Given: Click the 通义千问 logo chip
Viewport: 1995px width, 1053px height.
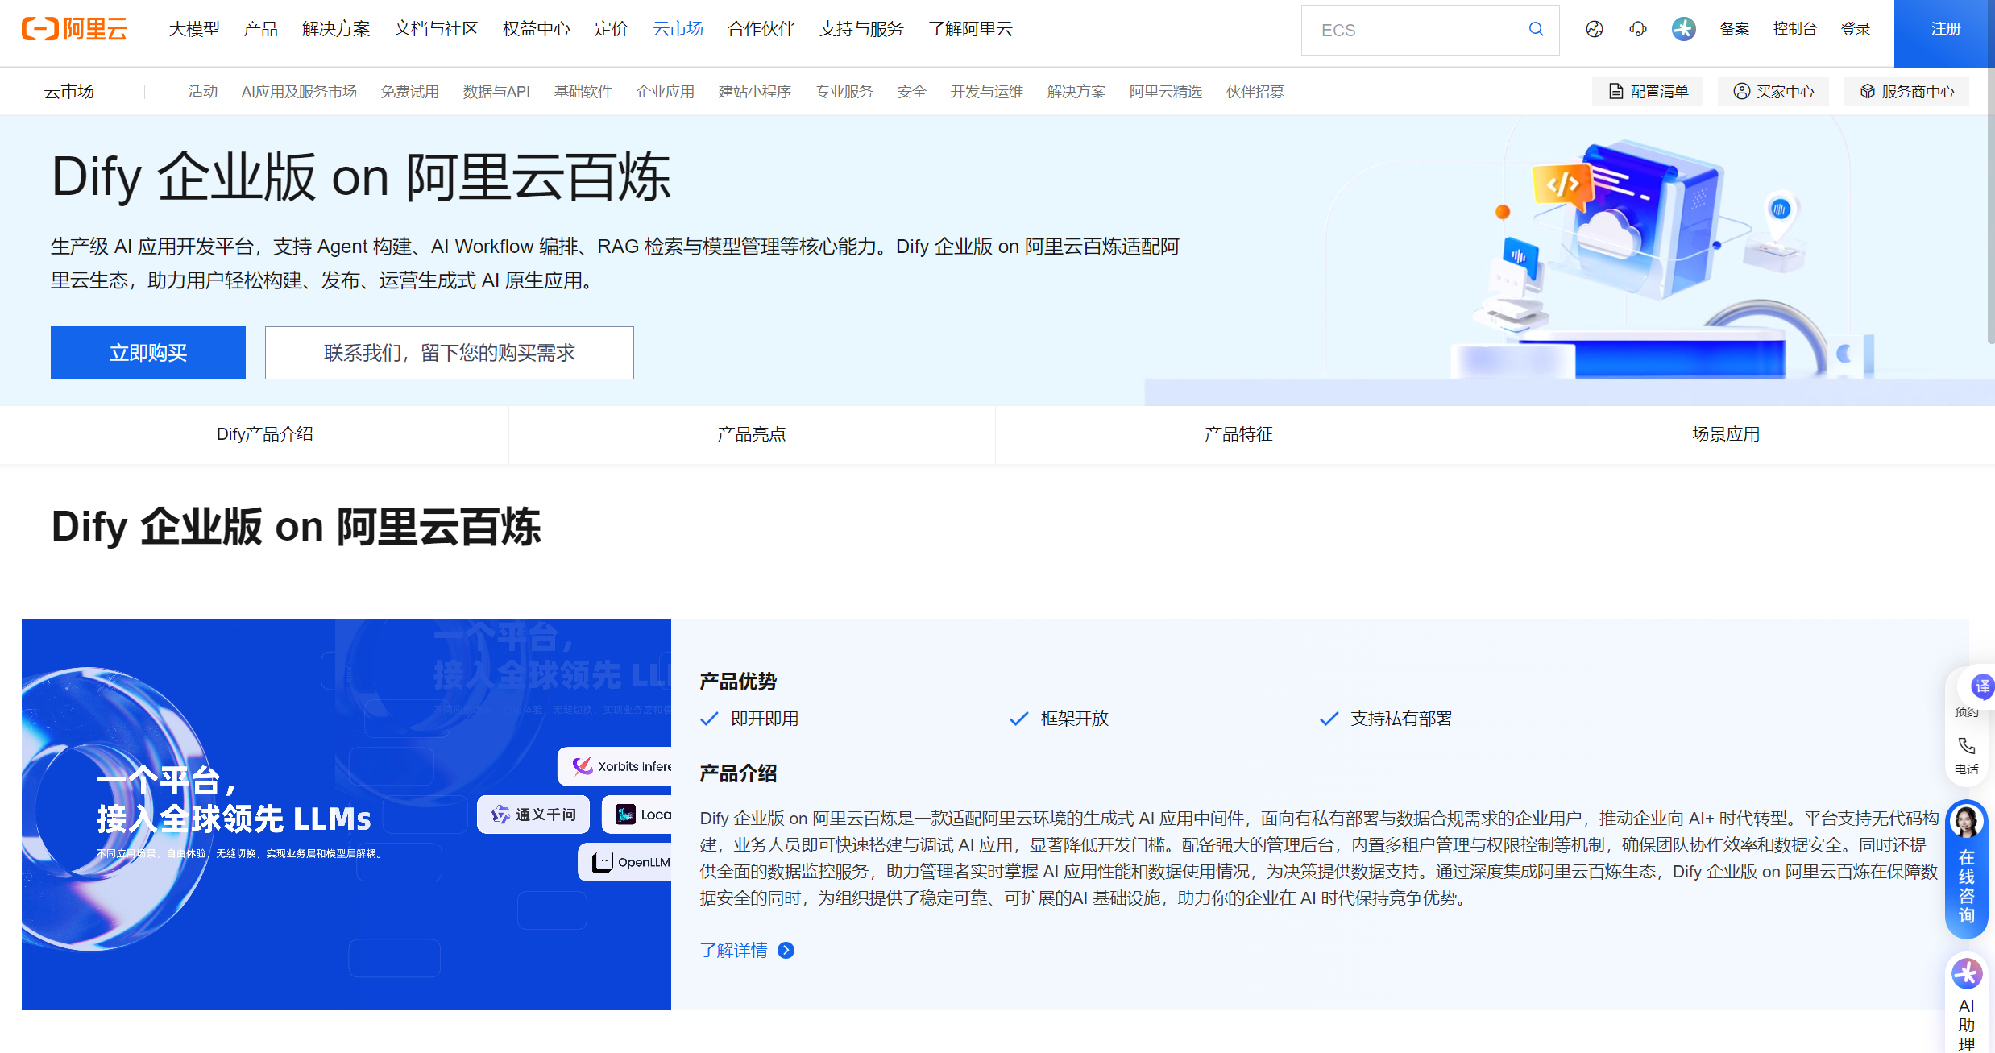Looking at the screenshot, I should [x=533, y=815].
